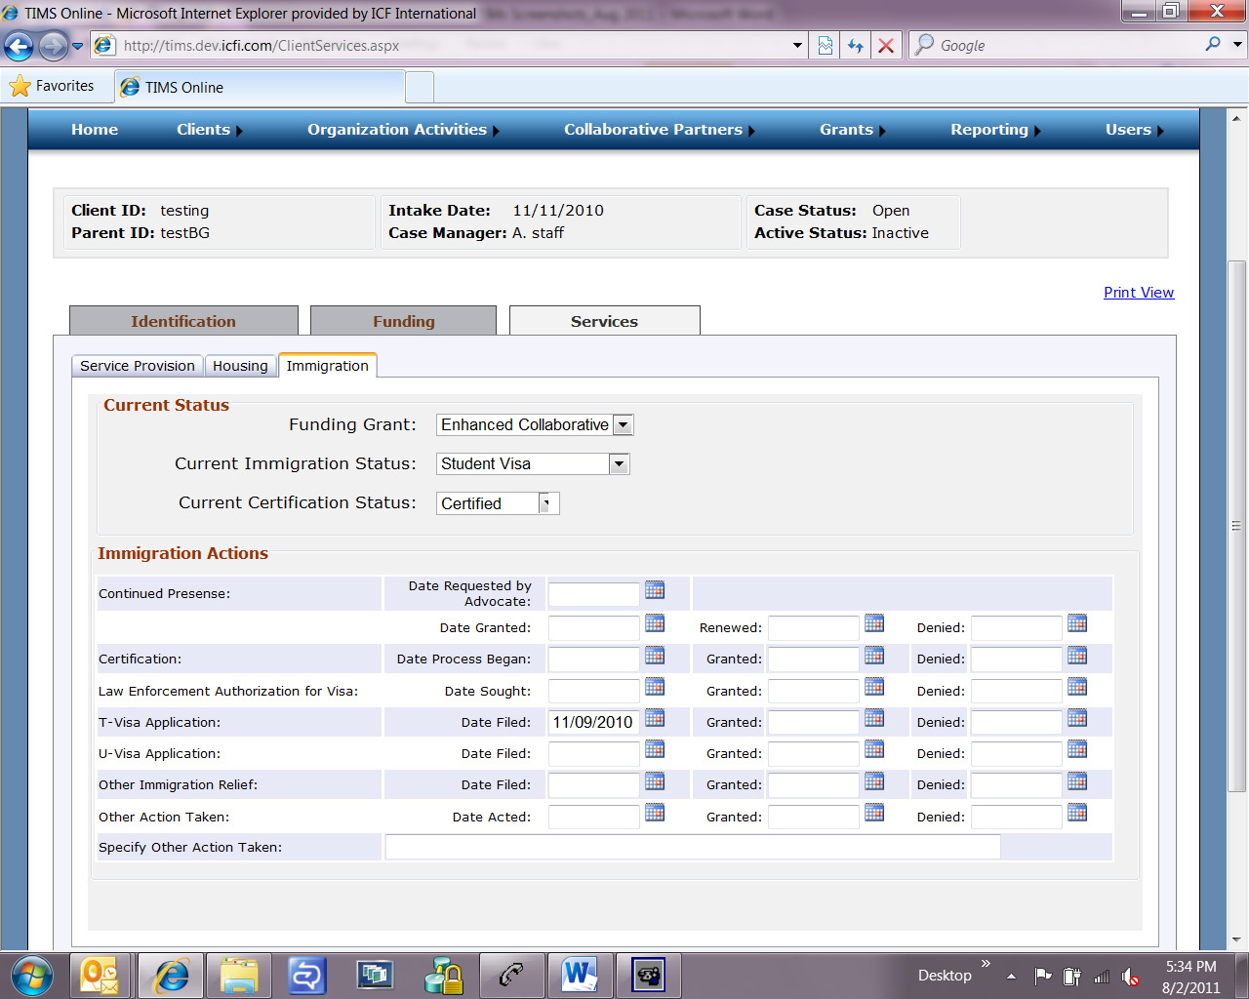Launch Microsoft Word from the taskbar
This screenshot has height=999, width=1249.
point(579,975)
